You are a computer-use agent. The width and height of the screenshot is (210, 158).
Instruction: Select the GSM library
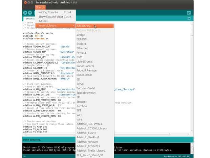pyautogui.click(x=95, y=57)
